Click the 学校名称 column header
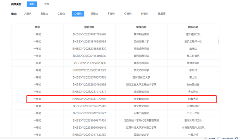Viewport: 240px width, 139px height. point(141,27)
